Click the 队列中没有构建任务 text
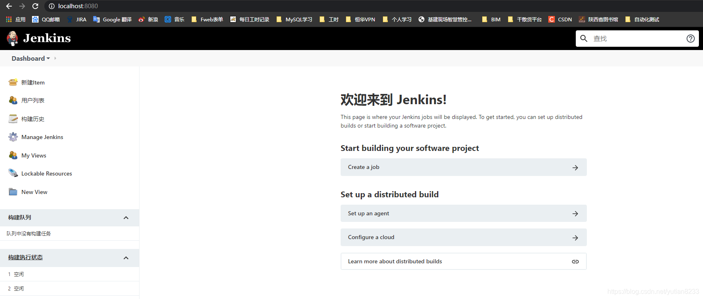Viewport: 703px width, 299px height. 29,233
